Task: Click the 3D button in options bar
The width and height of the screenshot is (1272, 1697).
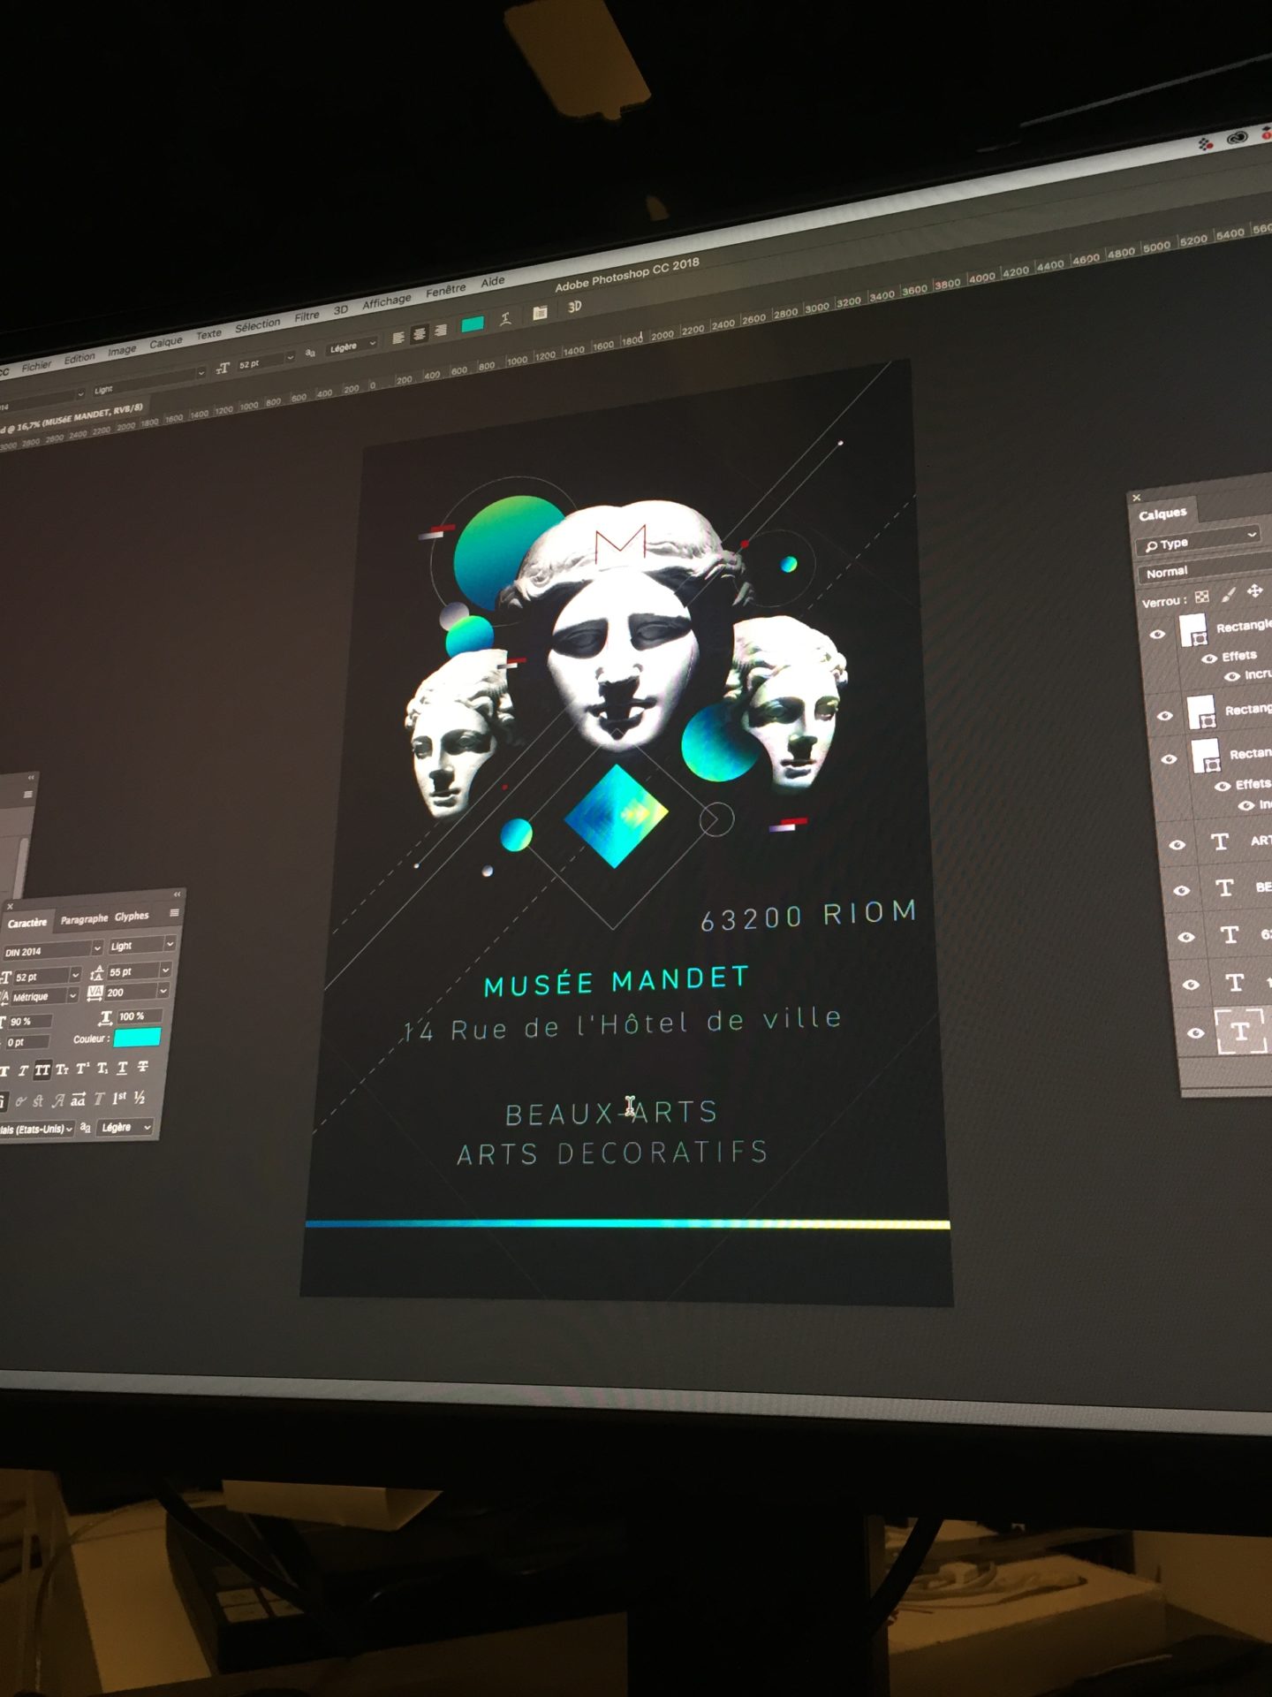Action: click(575, 307)
